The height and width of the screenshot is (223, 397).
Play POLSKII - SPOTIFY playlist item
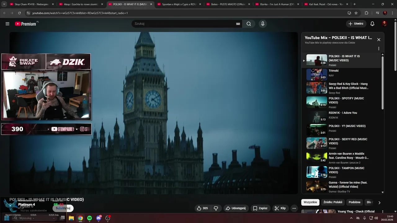pos(341,103)
